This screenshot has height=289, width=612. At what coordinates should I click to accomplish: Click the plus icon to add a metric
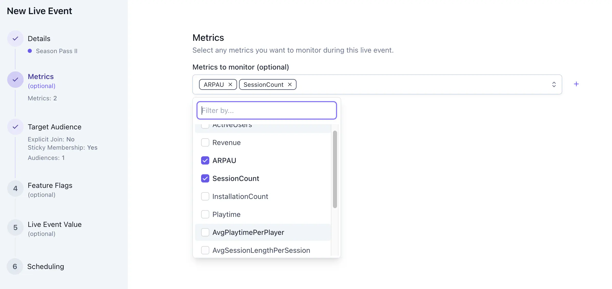point(576,84)
